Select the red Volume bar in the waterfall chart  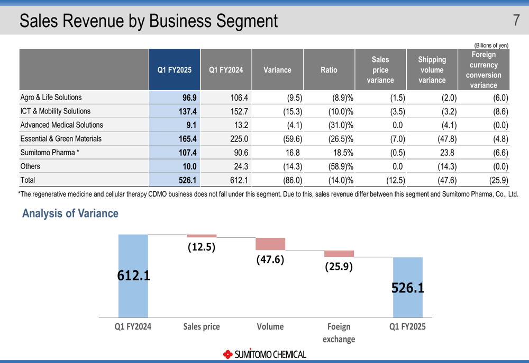pyautogui.click(x=270, y=244)
